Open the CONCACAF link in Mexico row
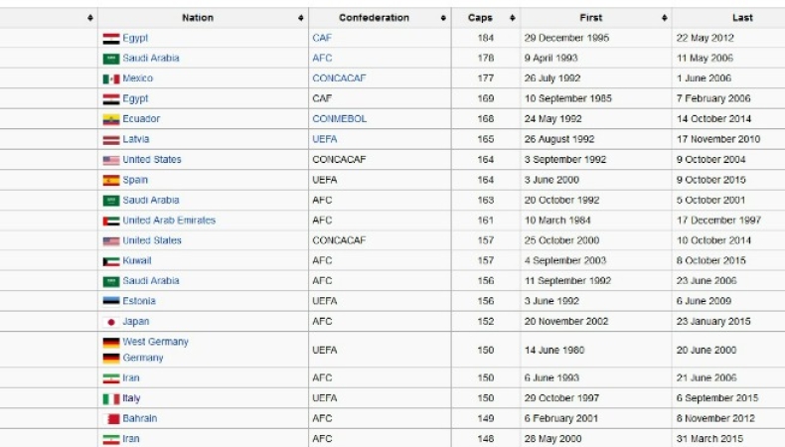Image resolution: width=785 pixels, height=447 pixels. click(339, 78)
